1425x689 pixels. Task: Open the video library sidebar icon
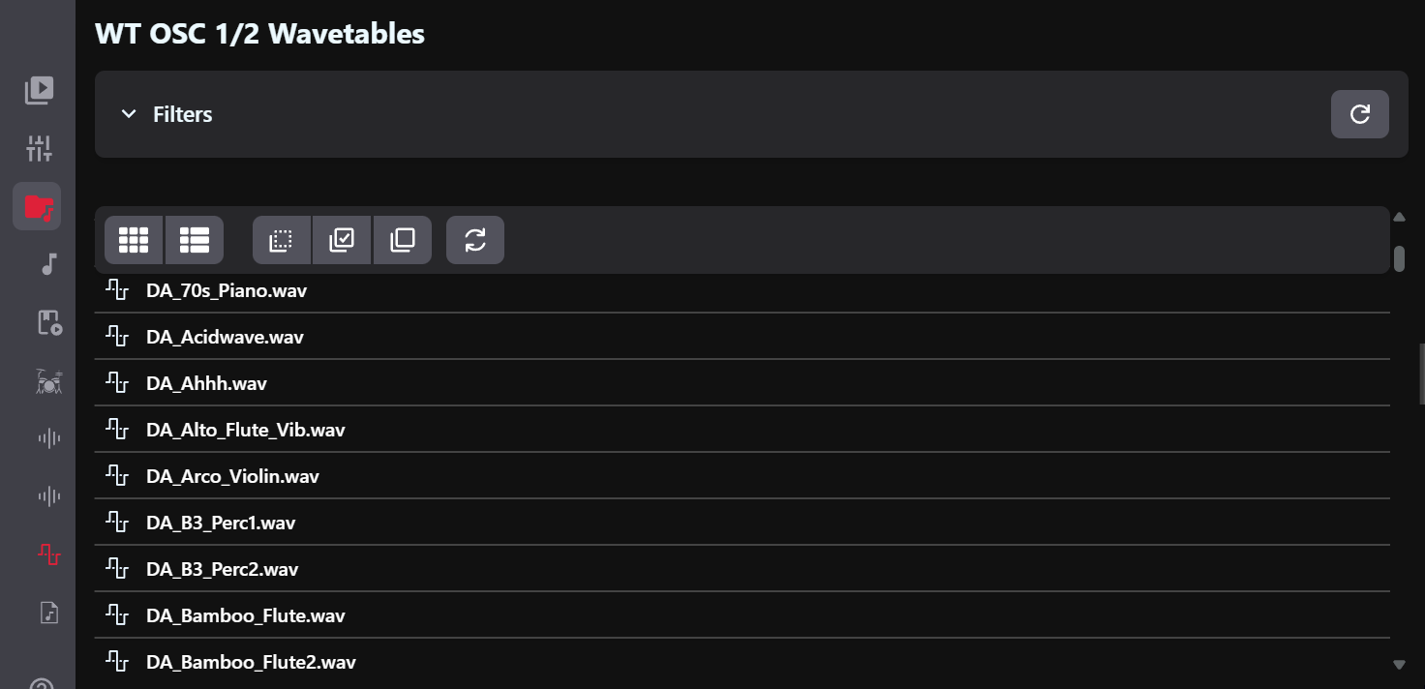(x=39, y=90)
